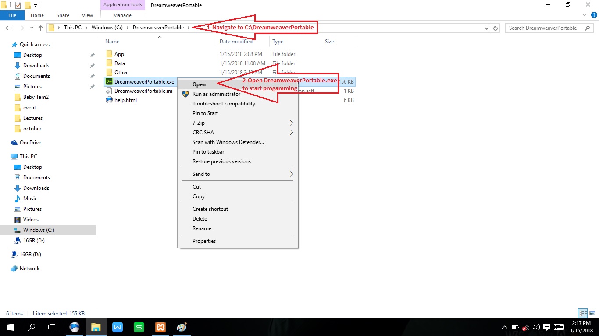
Task: Select the DreamweaverPortable.exe Dw icon
Action: click(x=109, y=81)
